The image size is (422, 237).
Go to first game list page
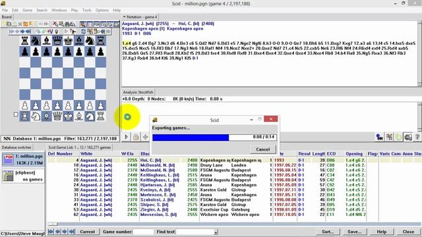[51, 232]
